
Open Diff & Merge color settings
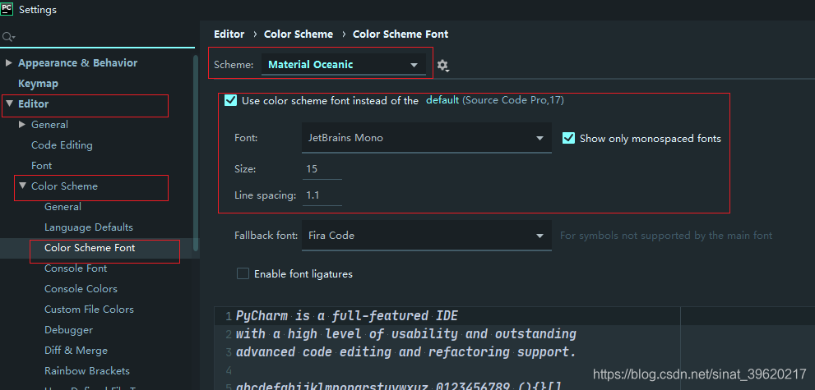pyautogui.click(x=76, y=351)
